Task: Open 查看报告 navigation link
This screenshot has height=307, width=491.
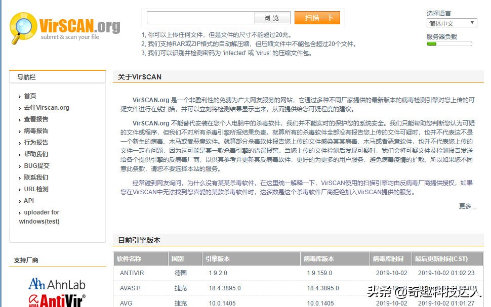Action: click(x=36, y=119)
